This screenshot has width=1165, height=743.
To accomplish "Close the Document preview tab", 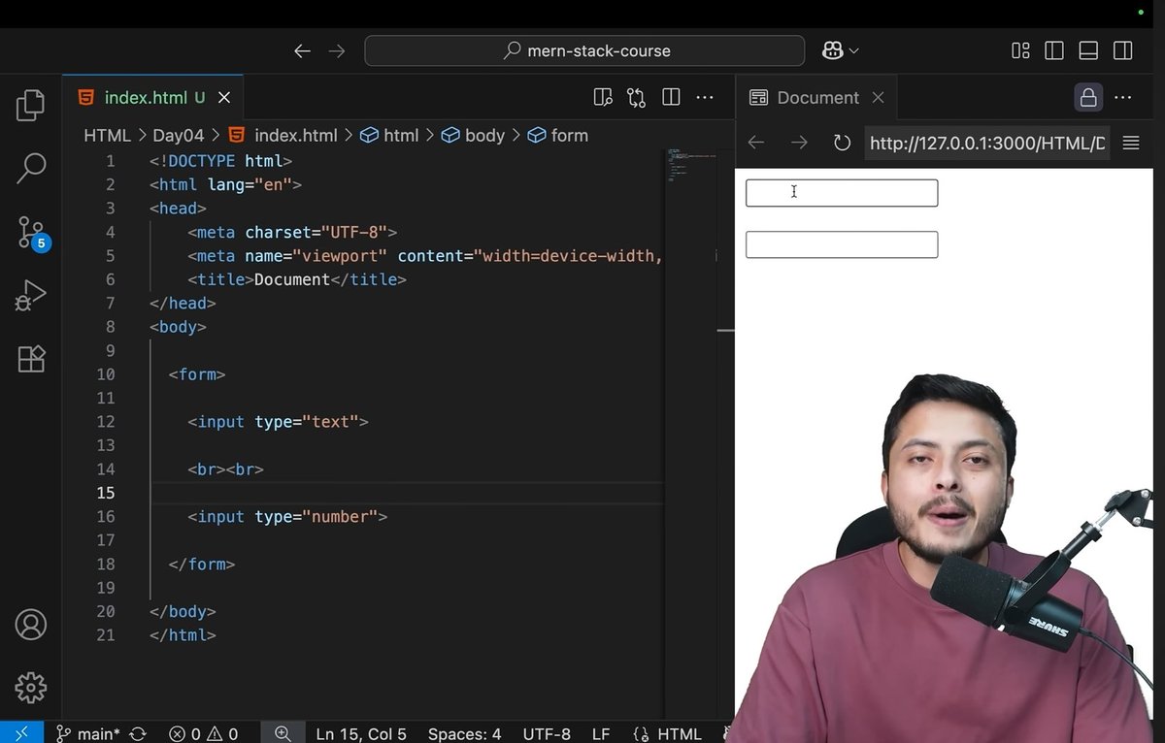I will 878,98.
